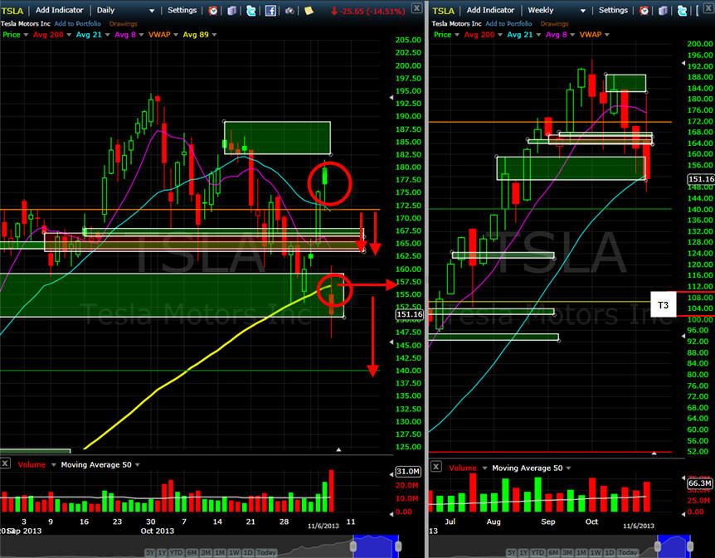Image resolution: width=715 pixels, height=558 pixels.
Task: Click TSLA ticker symbol in Daily chart
Action: (12, 11)
